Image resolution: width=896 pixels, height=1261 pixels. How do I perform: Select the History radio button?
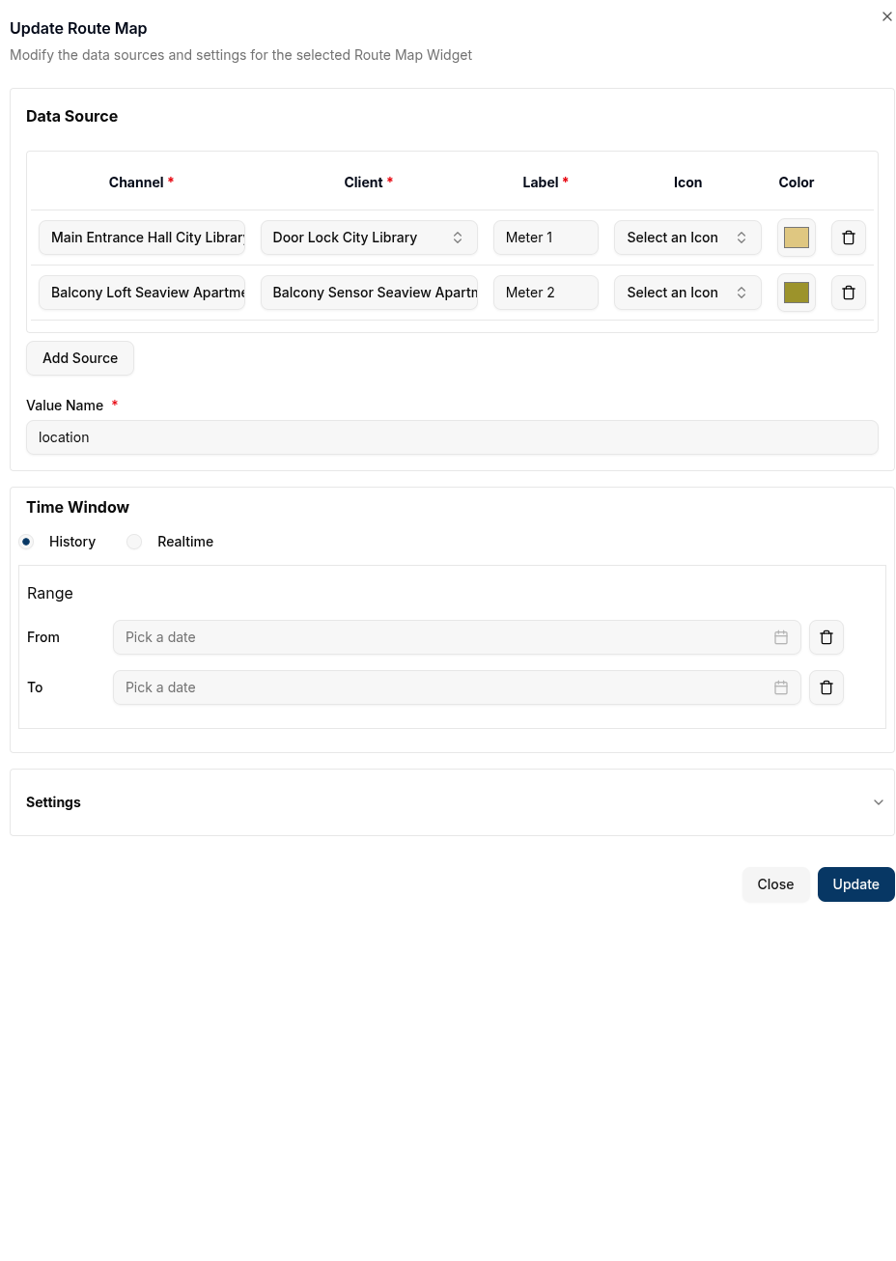27,542
